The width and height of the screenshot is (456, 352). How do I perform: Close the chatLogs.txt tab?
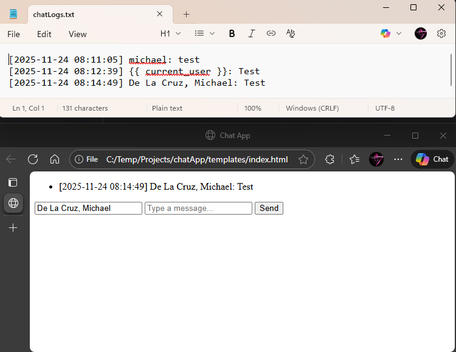click(x=160, y=14)
